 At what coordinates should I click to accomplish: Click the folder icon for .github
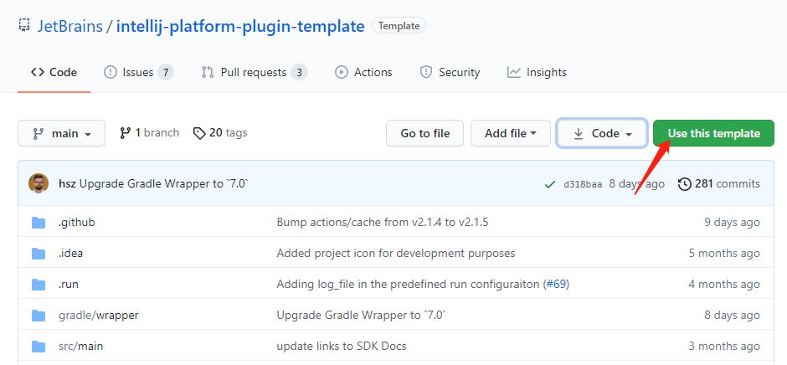(x=39, y=222)
